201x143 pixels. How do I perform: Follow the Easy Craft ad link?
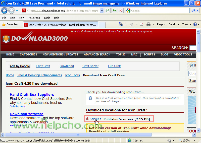coord(43,66)
